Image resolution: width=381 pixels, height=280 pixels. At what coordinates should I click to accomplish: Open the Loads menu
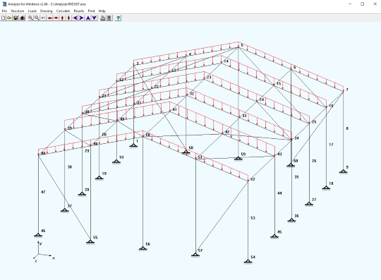[32, 11]
